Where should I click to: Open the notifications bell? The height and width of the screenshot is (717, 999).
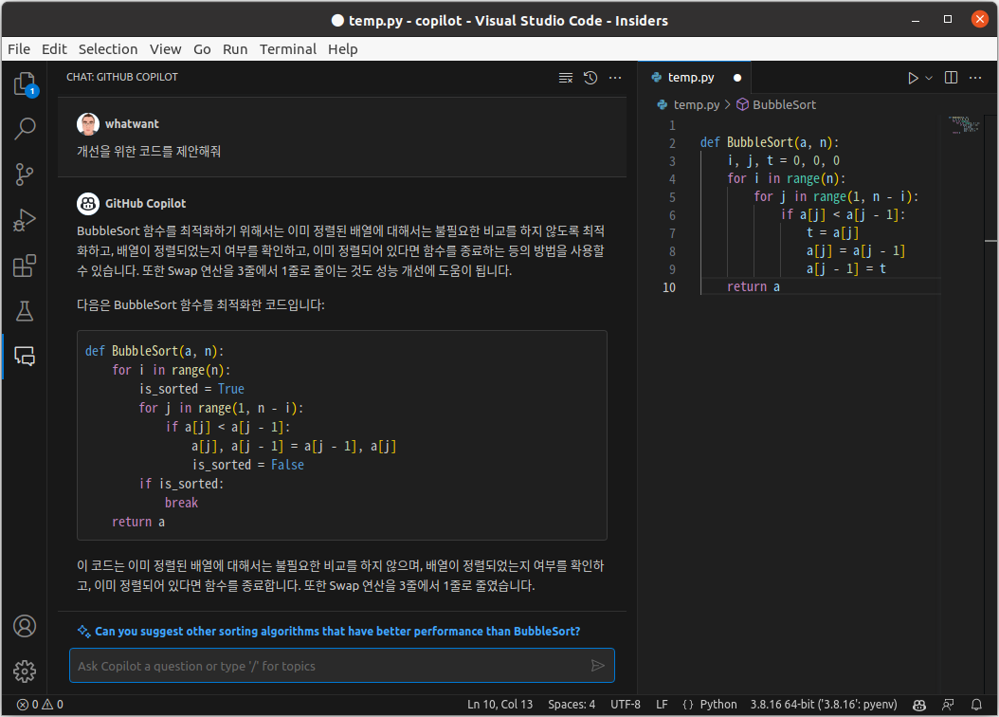click(976, 705)
